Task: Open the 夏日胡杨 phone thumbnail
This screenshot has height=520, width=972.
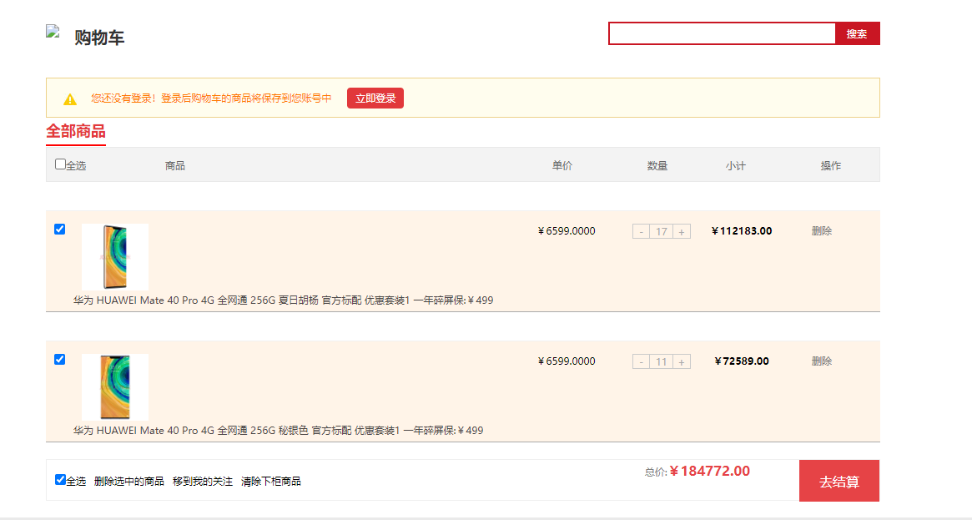Action: click(x=115, y=257)
